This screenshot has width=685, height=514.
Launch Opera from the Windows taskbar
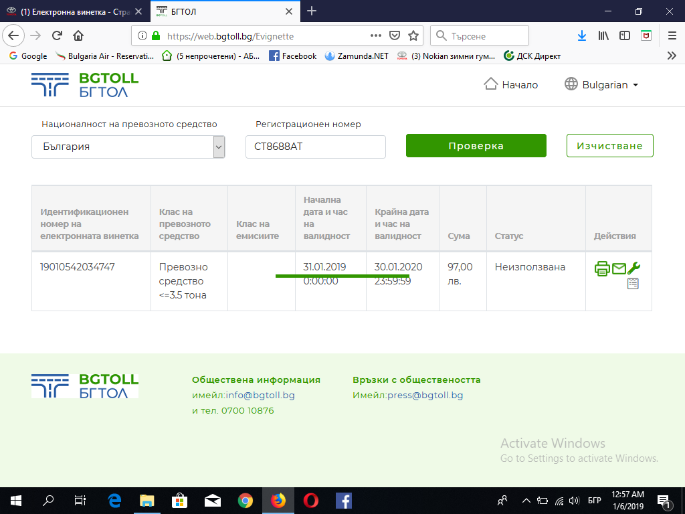pyautogui.click(x=310, y=500)
